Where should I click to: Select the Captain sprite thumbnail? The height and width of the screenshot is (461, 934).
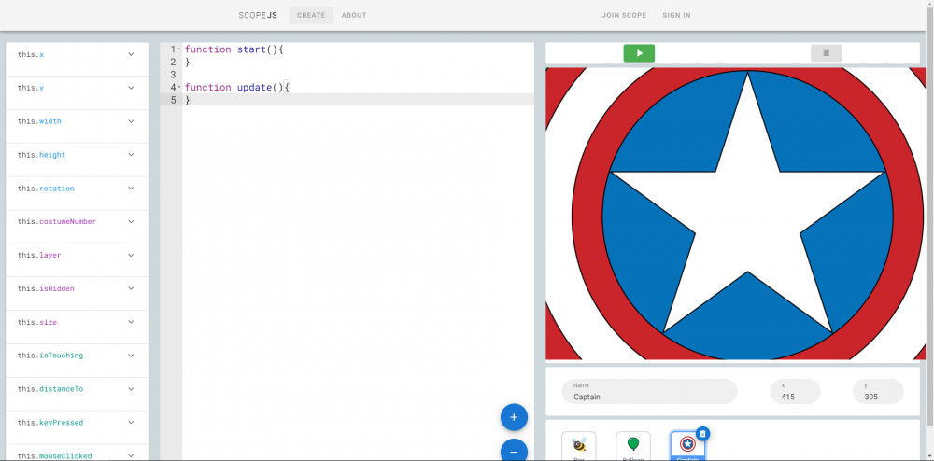(687, 445)
